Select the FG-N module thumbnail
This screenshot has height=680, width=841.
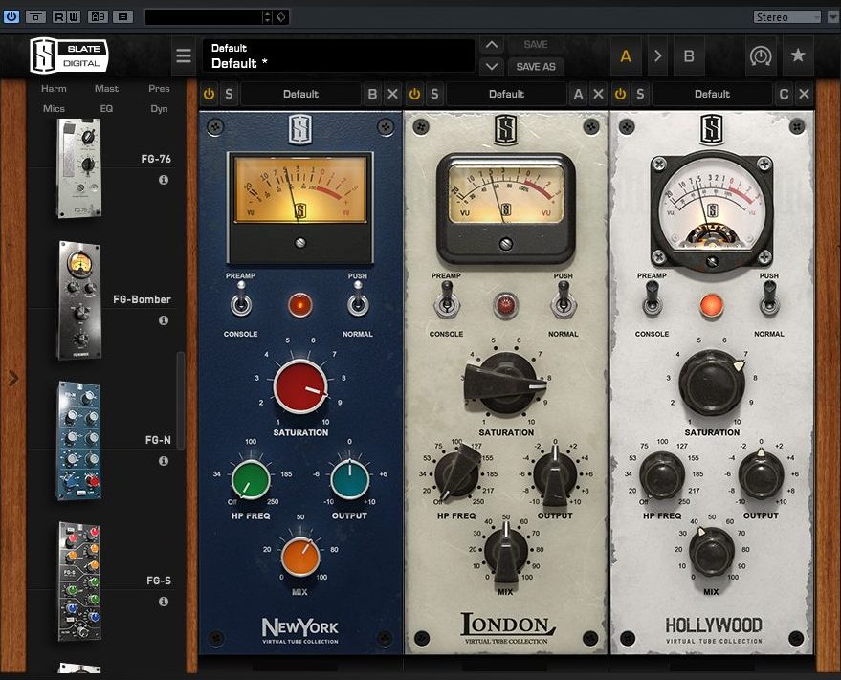78,440
